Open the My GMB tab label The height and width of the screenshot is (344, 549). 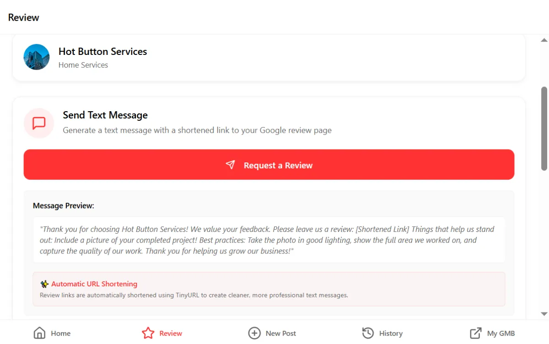click(501, 333)
